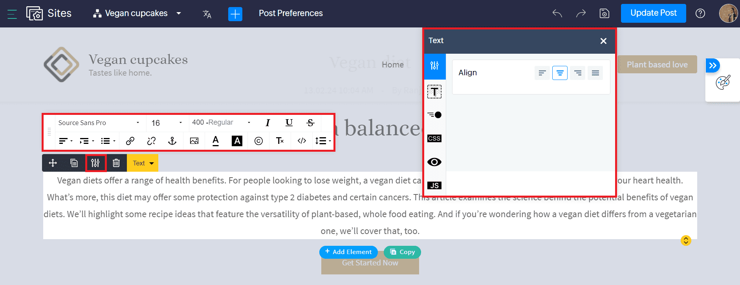Open text element settings sliders icon

pos(95,163)
